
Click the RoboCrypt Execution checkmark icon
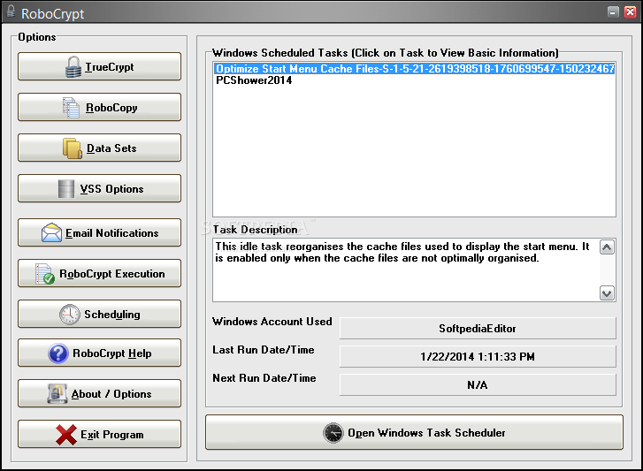coord(45,274)
